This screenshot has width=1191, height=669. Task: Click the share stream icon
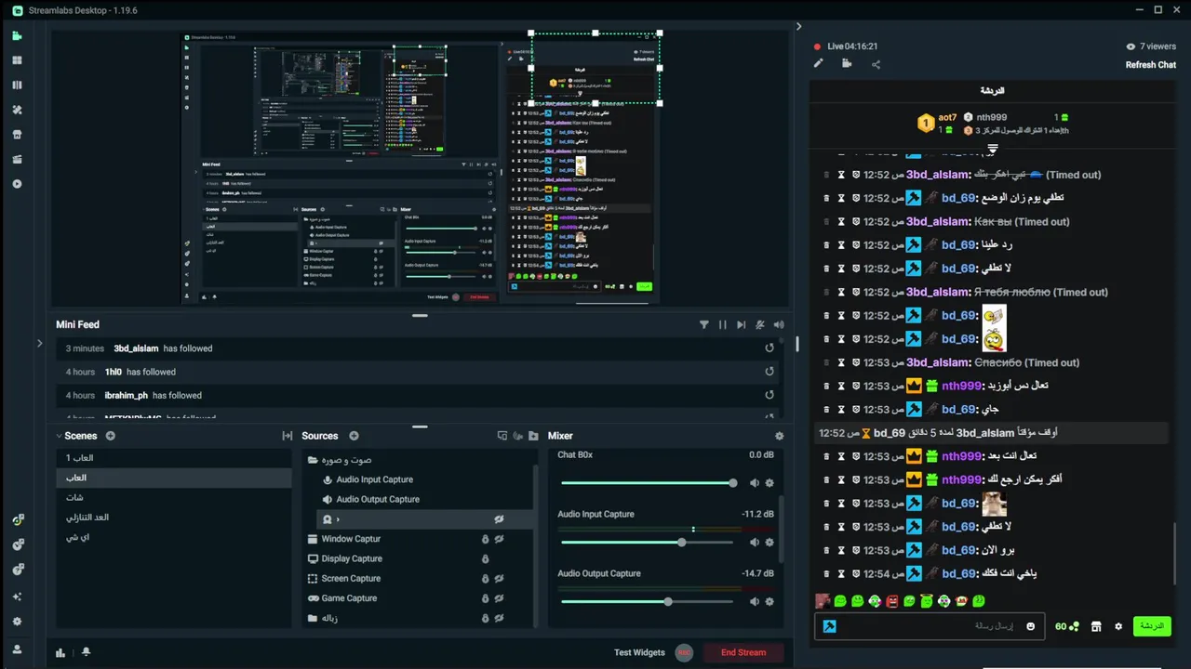[x=876, y=64]
